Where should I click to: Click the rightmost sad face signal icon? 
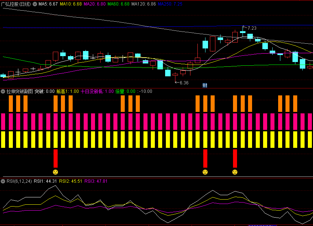[x=235, y=172]
